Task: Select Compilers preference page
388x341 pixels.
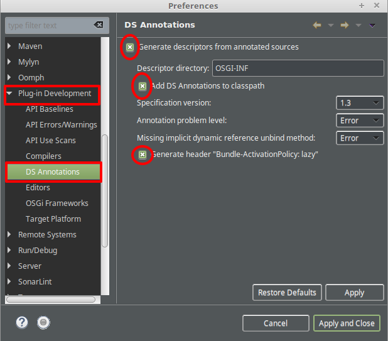Action: (43, 156)
